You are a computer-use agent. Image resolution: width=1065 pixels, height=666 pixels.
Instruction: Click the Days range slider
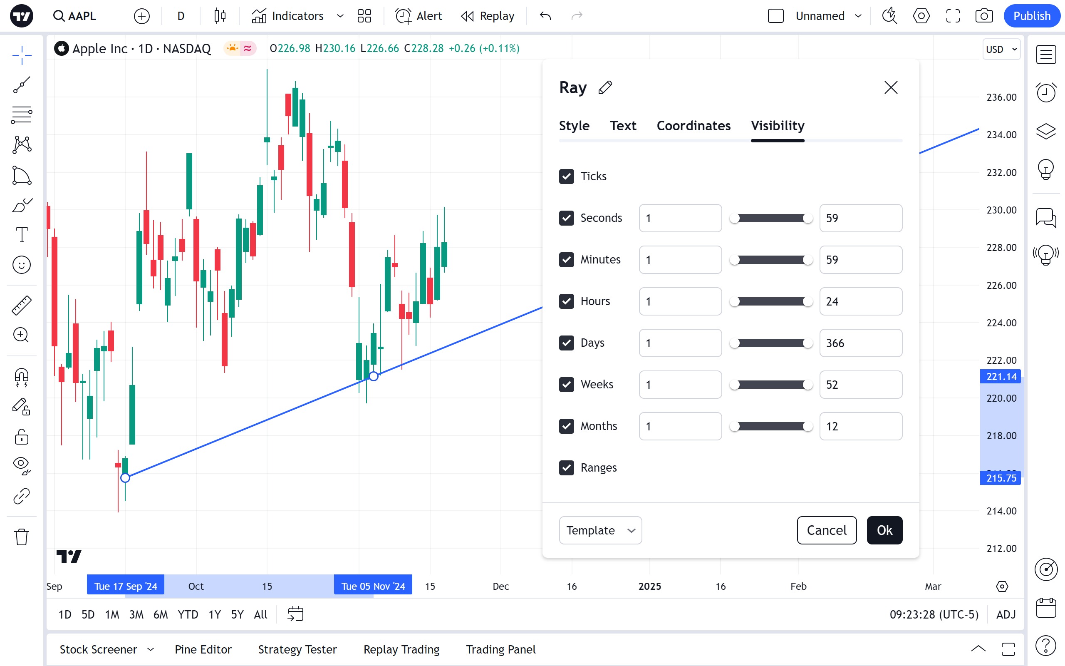click(x=771, y=343)
